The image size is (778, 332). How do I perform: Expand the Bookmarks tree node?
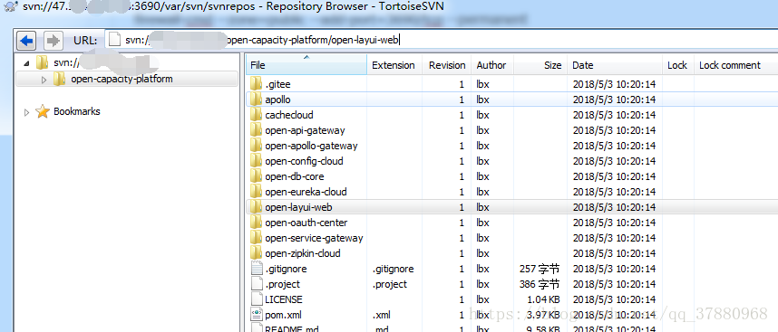coord(27,112)
